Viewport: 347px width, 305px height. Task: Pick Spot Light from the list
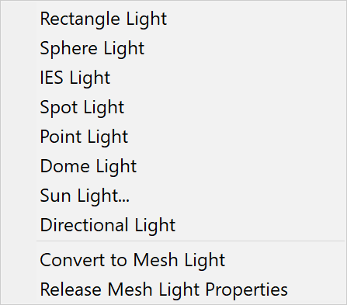[x=173, y=107]
